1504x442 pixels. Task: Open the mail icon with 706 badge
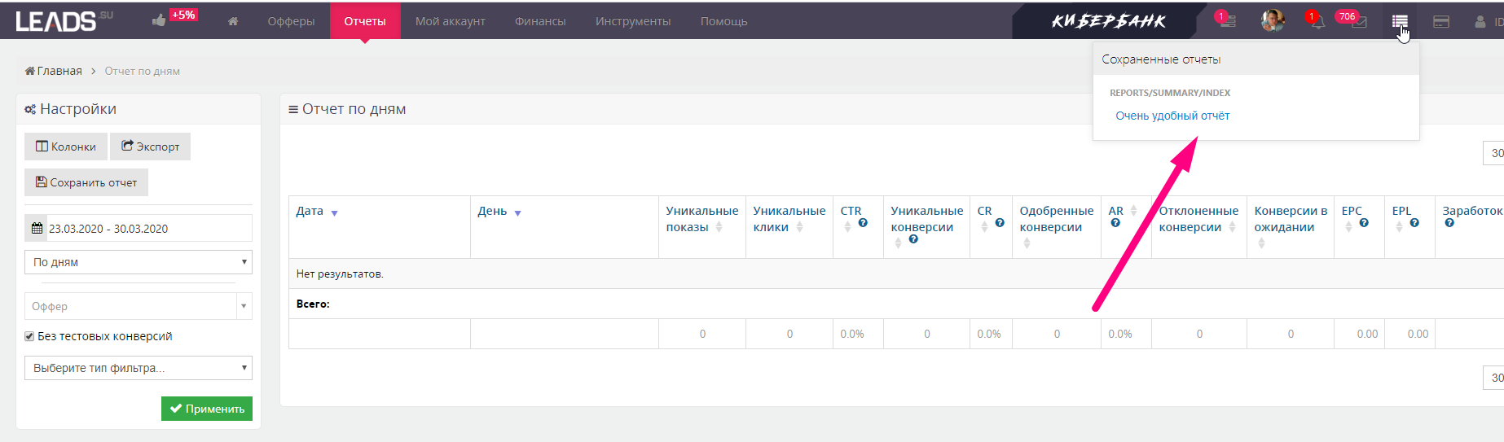(x=1358, y=22)
